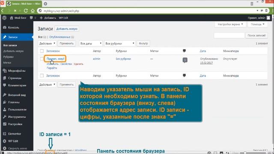Click Свойства quick edit link
The image size is (274, 154).
66,64
